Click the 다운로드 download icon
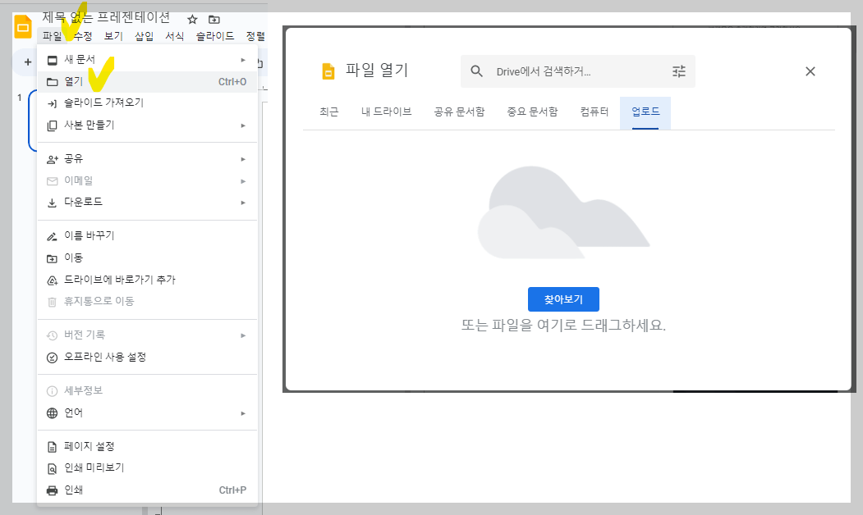This screenshot has width=863, height=515. [50, 202]
